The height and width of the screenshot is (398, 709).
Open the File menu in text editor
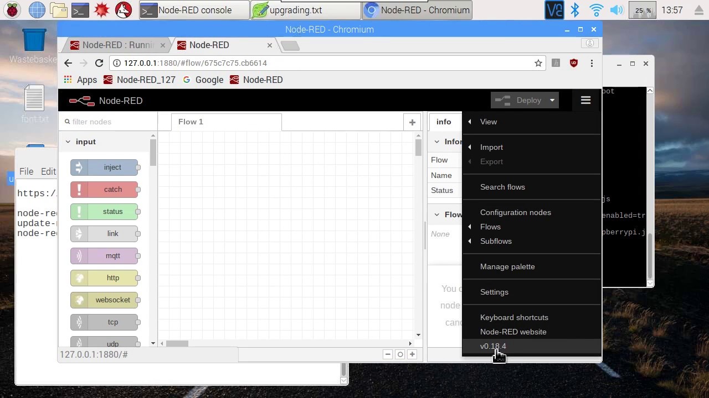26,171
